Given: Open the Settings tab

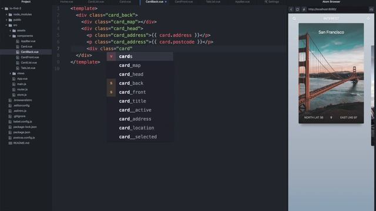Looking at the screenshot, I should pyautogui.click(x=271, y=2).
